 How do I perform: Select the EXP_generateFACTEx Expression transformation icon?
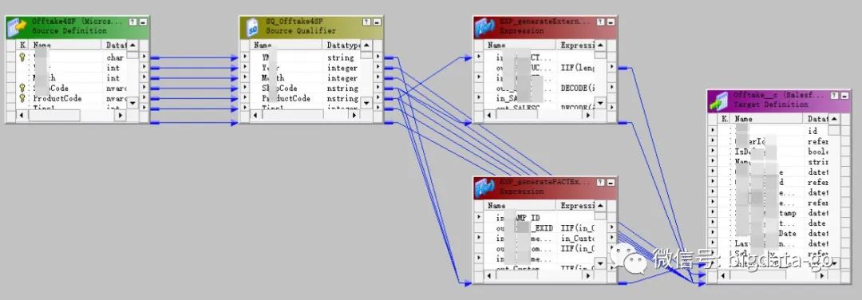point(486,187)
